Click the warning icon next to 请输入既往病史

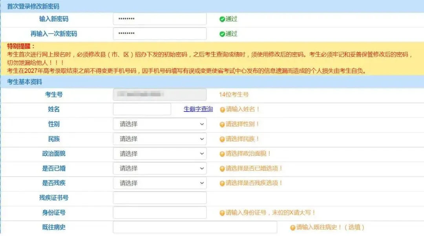click(292, 228)
